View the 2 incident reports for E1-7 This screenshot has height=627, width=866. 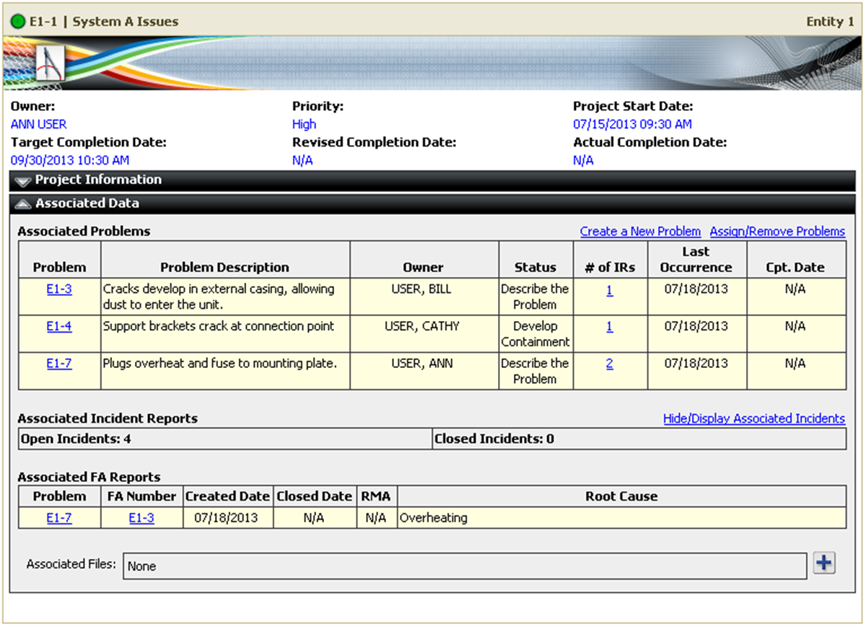(x=609, y=364)
